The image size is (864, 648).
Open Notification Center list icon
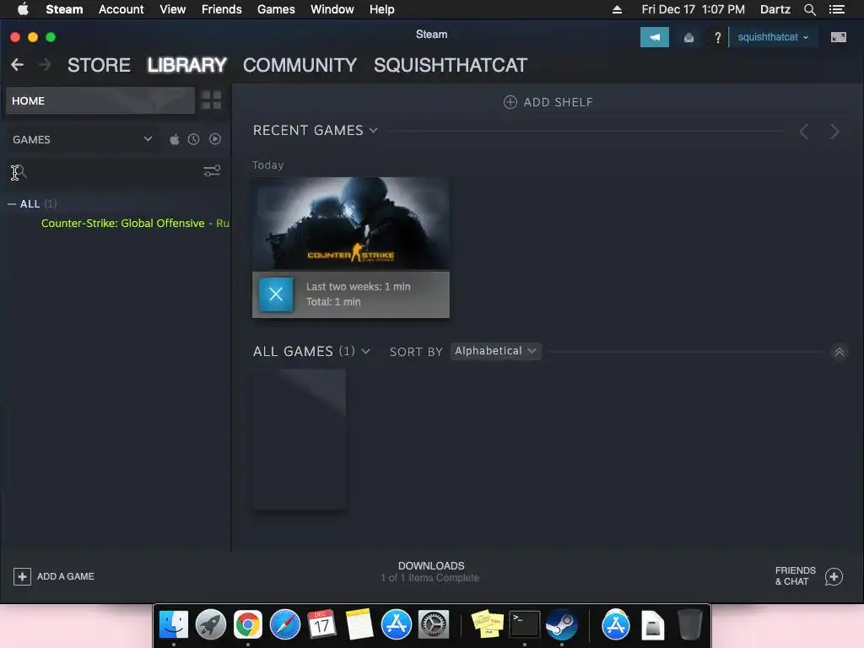pos(837,9)
